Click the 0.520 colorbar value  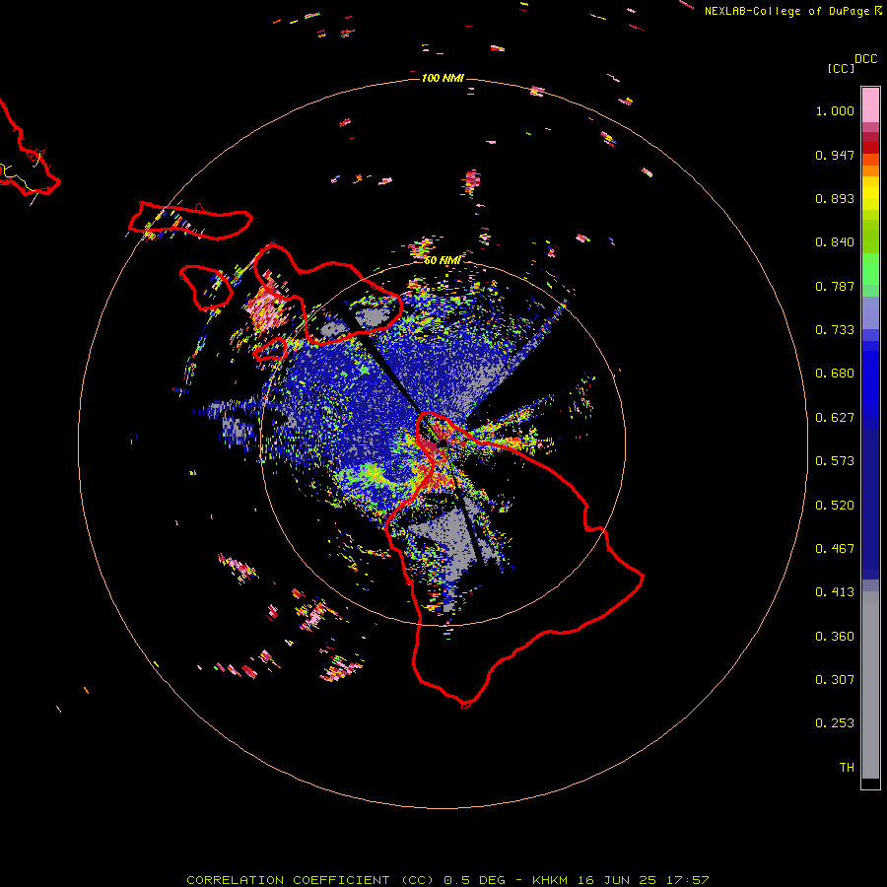(x=835, y=506)
